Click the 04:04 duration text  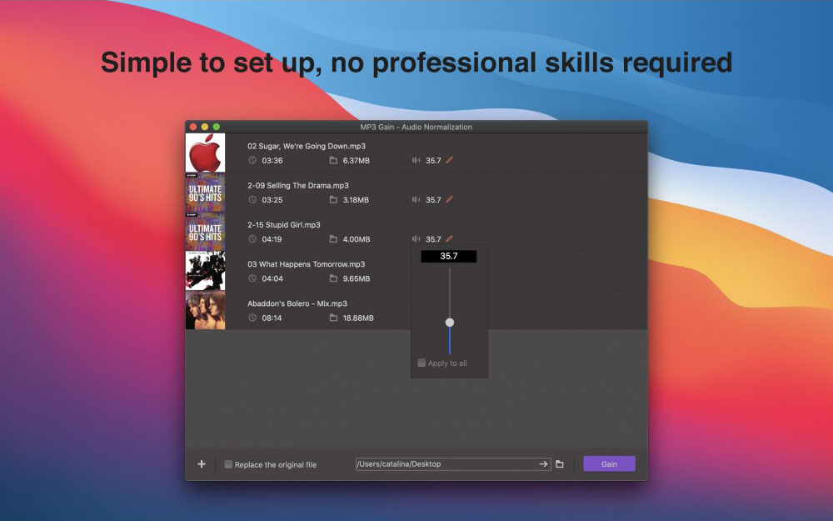272,278
